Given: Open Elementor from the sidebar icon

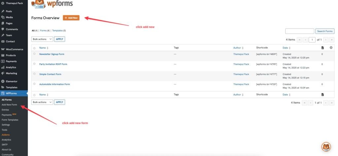Looking at the screenshot, I should point(3,81).
